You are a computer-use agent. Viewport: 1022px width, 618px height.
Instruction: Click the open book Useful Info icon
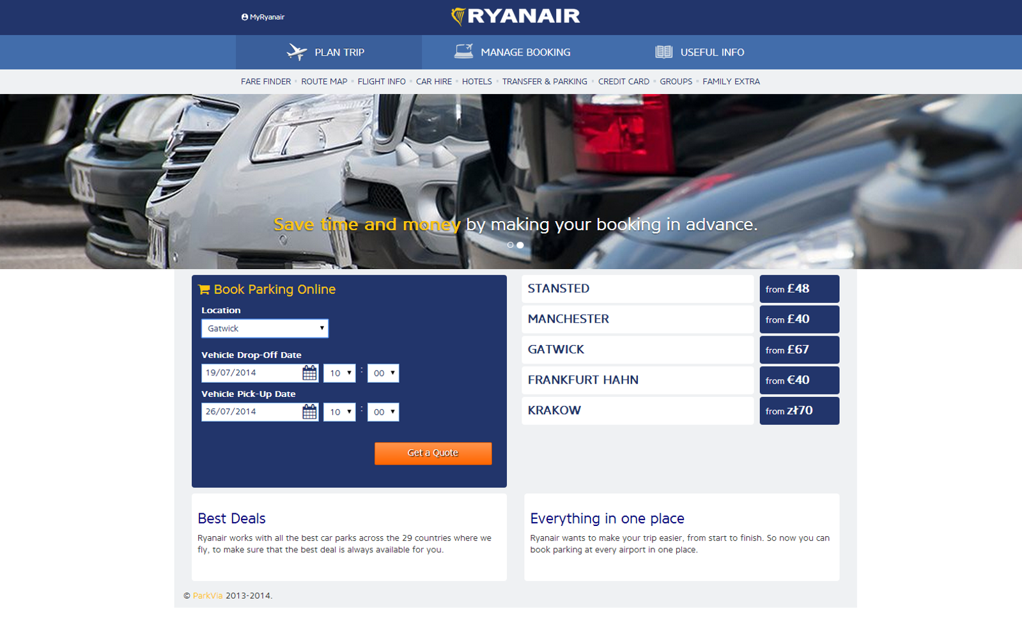663,52
